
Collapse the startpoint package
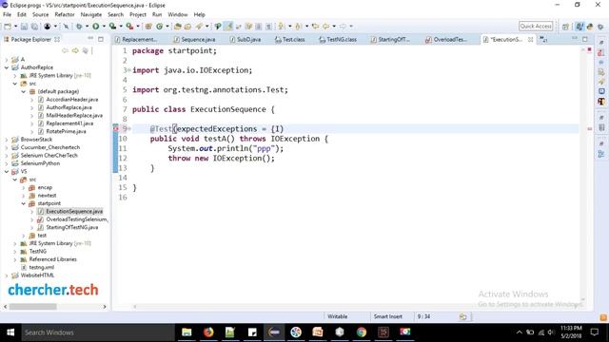[x=23, y=203]
